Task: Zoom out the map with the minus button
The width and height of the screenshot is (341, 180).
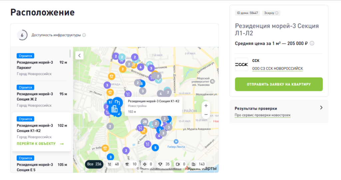Action: [206, 114]
